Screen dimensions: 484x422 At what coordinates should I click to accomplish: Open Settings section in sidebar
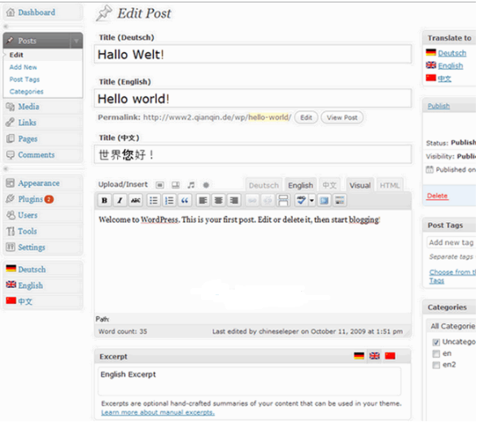(32, 247)
